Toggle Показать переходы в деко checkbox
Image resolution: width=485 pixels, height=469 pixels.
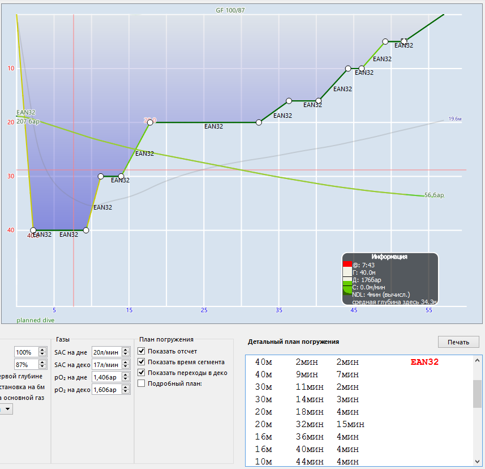[141, 373]
